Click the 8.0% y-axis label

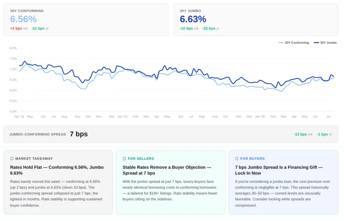point(13,48)
